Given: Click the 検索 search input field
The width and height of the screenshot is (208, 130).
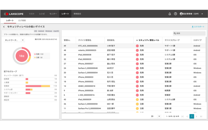Looking at the screenshot, I should click(x=188, y=33).
